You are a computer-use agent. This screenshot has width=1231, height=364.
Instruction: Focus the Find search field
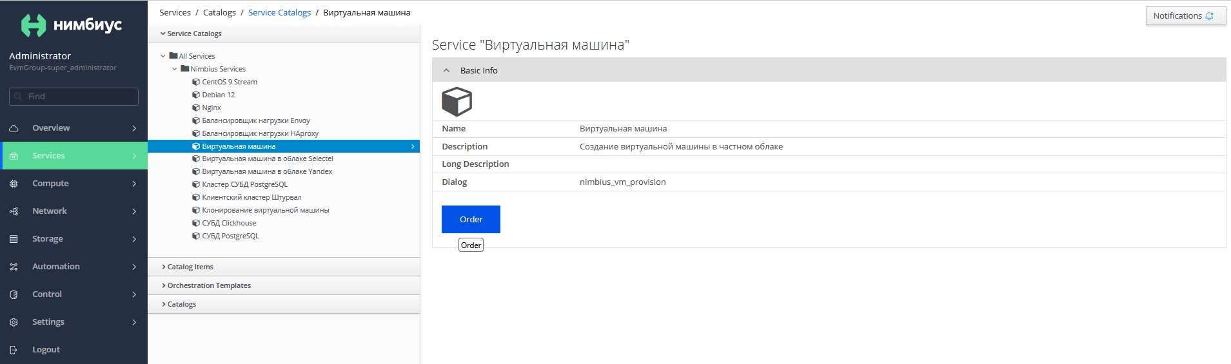74,97
